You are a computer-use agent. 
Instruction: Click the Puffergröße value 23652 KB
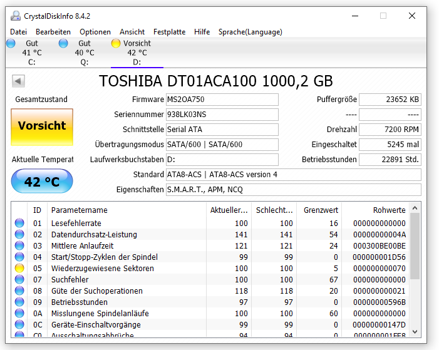390,100
